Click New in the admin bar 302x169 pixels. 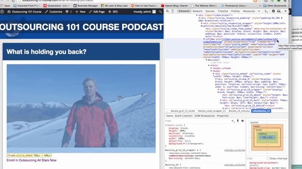click(x=81, y=12)
